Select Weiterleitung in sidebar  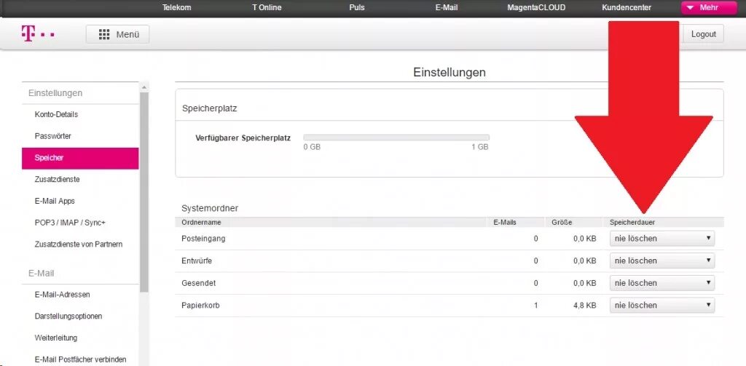[x=55, y=338]
